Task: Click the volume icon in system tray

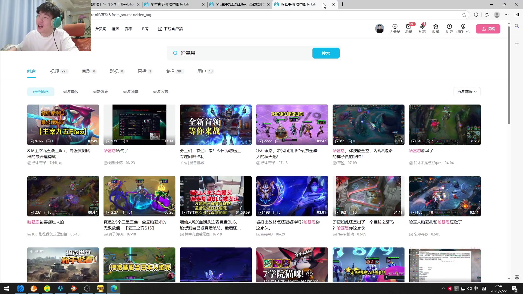Action: (x=469, y=289)
